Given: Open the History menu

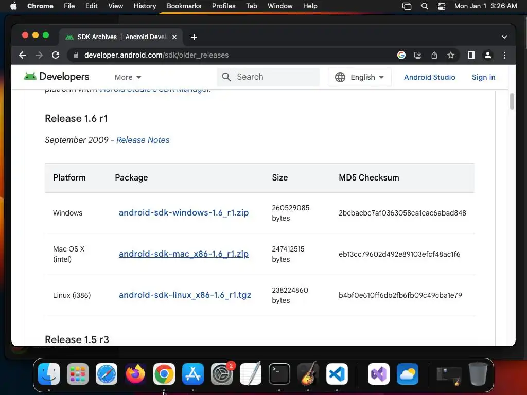Looking at the screenshot, I should pyautogui.click(x=145, y=6).
